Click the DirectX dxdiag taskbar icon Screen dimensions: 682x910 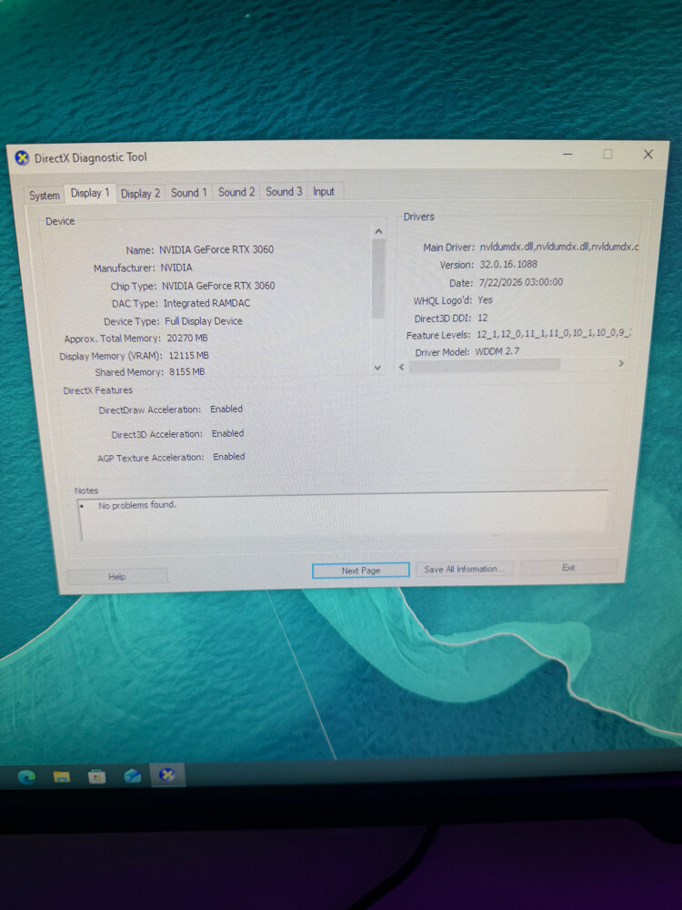(x=167, y=774)
